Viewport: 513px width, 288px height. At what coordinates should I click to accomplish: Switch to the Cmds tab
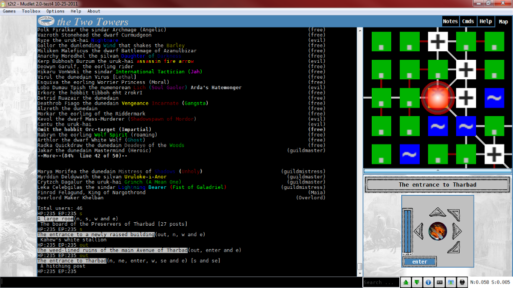[468, 21]
